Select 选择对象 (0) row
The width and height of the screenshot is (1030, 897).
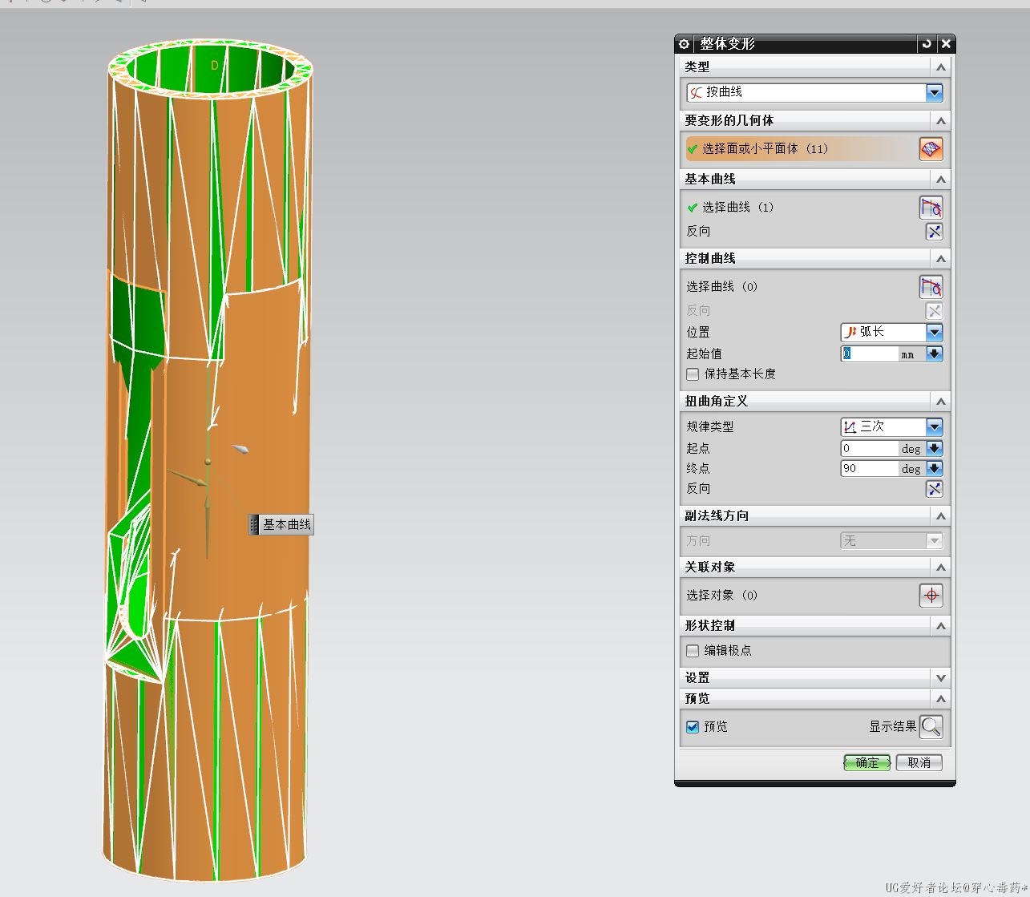800,596
